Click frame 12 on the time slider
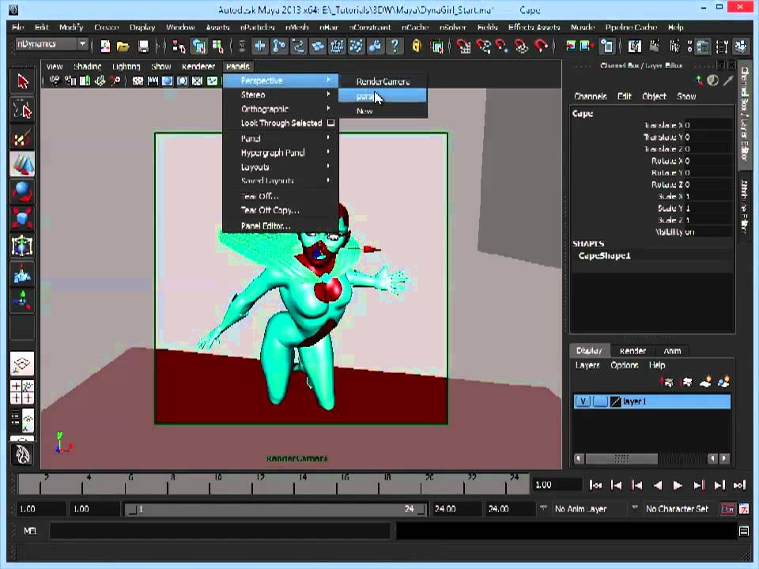759x569 pixels. [x=260, y=484]
